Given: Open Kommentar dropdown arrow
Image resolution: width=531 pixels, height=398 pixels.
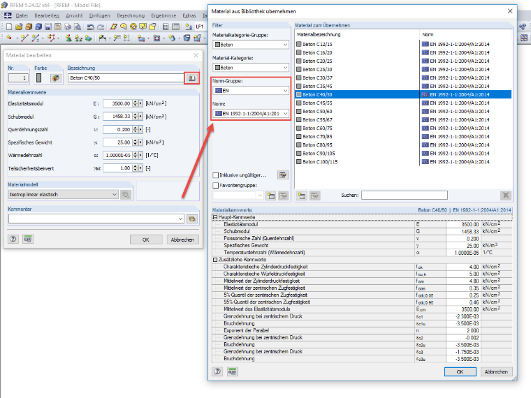Looking at the screenshot, I should click(x=180, y=219).
